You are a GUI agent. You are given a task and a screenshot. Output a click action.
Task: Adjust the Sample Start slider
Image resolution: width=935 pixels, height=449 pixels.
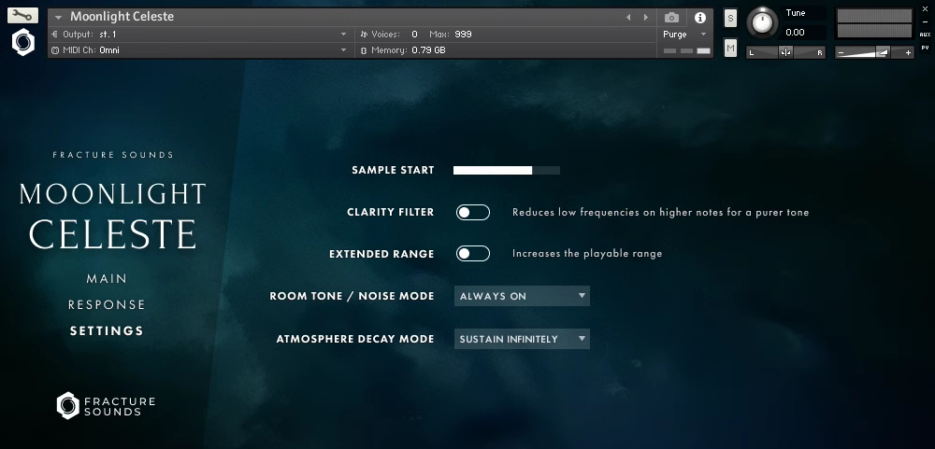[506, 170]
